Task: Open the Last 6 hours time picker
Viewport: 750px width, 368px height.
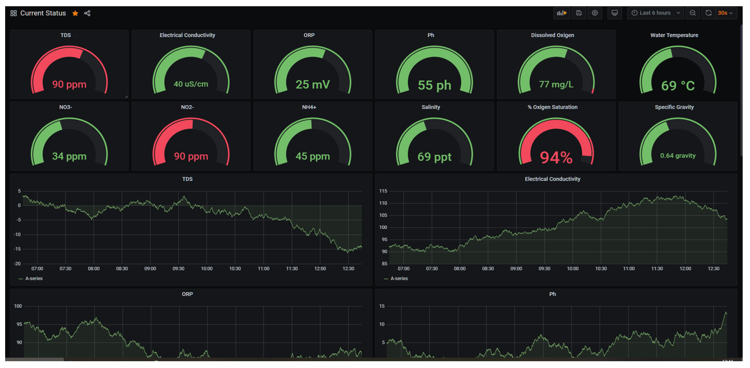Action: click(x=655, y=13)
